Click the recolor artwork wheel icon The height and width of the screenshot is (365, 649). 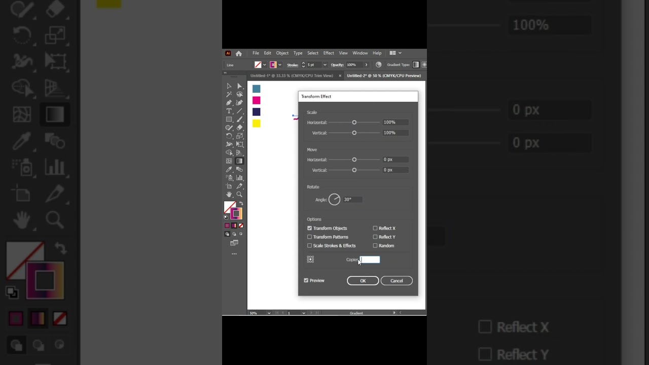click(378, 65)
